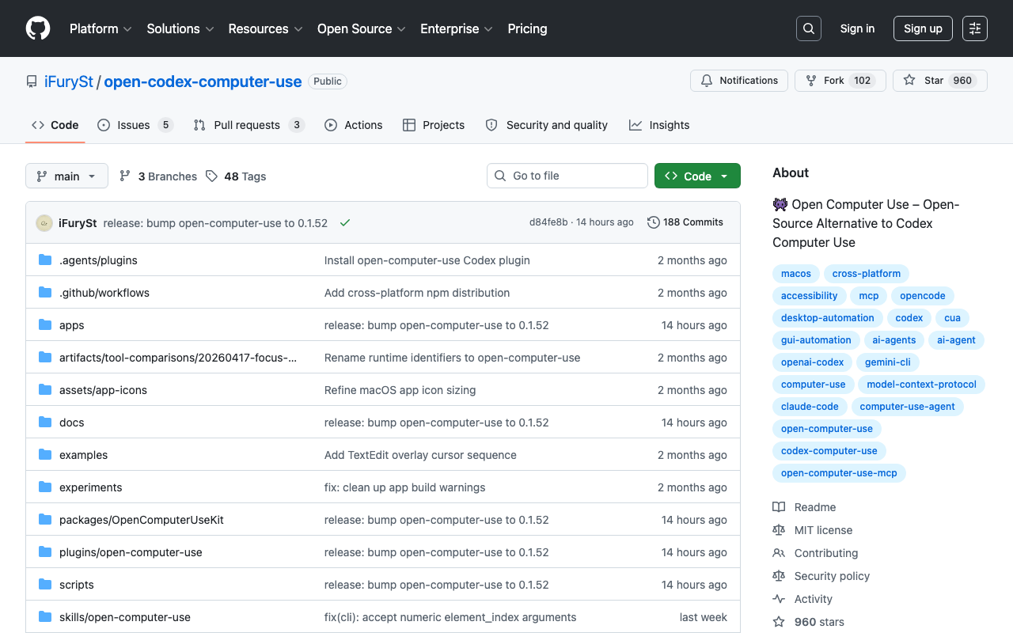The width and height of the screenshot is (1013, 633).
Task: Open the GitHub logo homepage
Action: (x=38, y=28)
